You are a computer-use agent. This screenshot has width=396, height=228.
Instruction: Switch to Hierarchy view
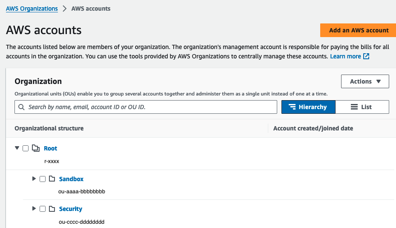tap(308, 107)
